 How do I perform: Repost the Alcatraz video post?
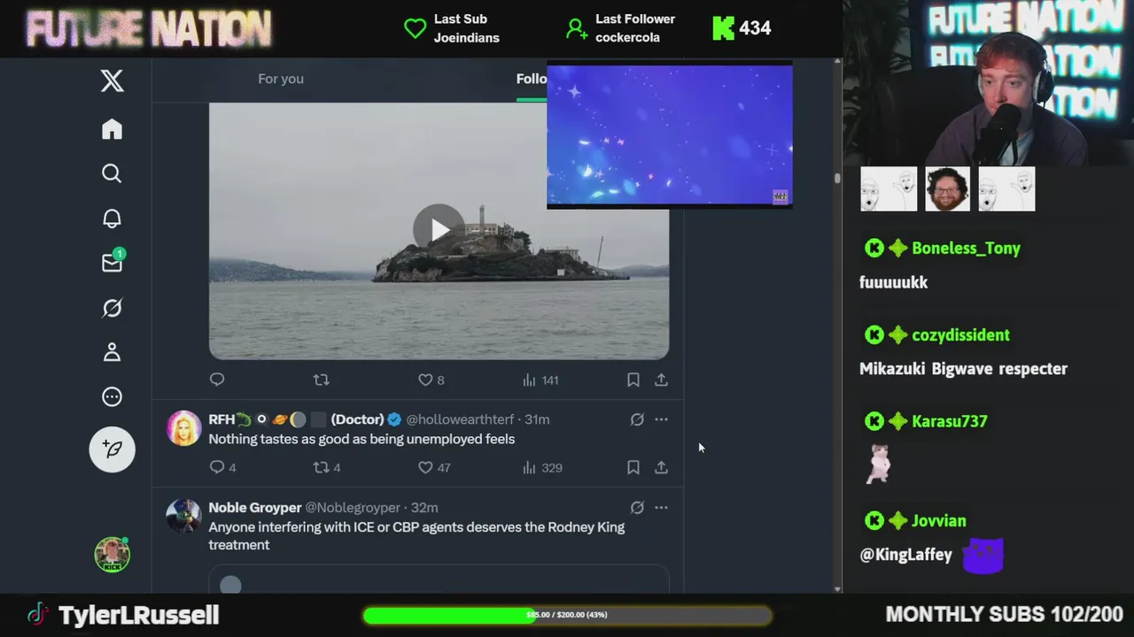(x=322, y=380)
